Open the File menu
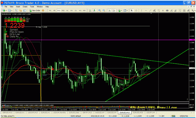This screenshot has height=118, width=196. point(6,7)
